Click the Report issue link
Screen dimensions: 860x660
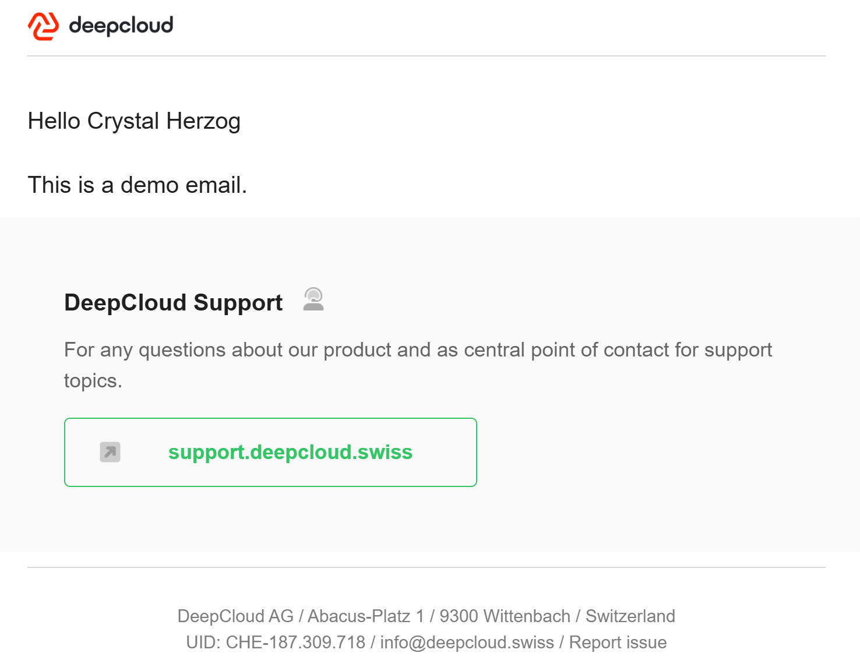(618, 642)
